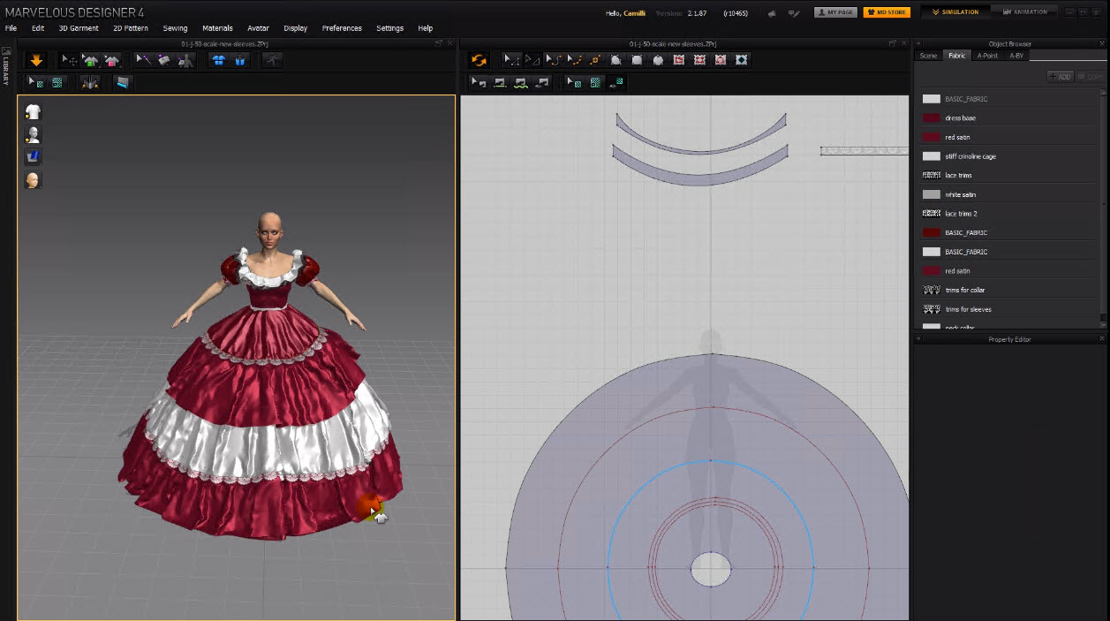
Task: Choose the pink garment selection tool
Action: coord(111,60)
